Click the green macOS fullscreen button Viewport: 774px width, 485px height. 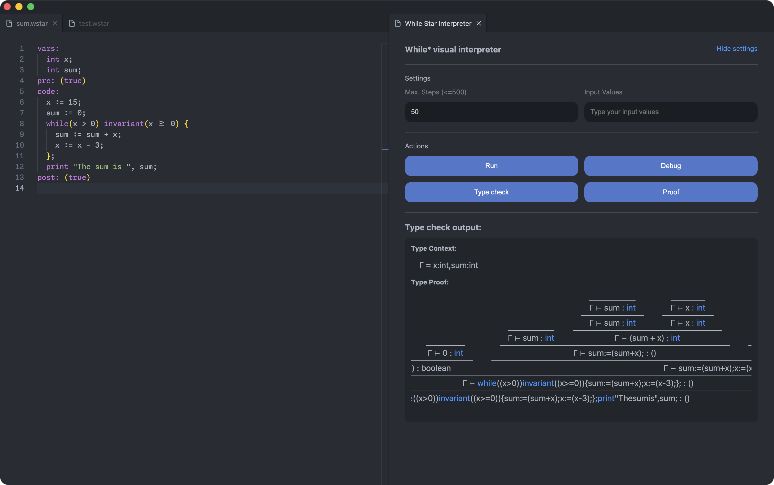(x=31, y=7)
